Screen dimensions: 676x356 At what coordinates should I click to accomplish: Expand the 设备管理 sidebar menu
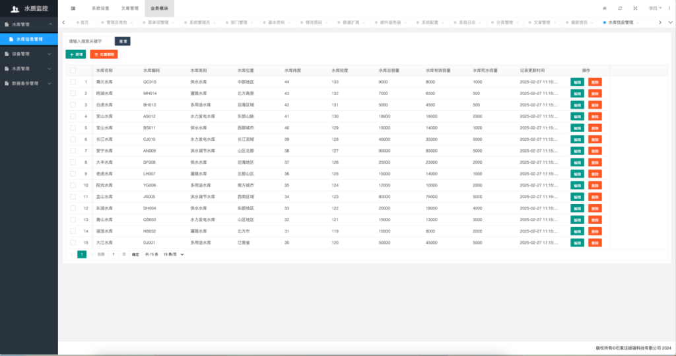(x=29, y=54)
